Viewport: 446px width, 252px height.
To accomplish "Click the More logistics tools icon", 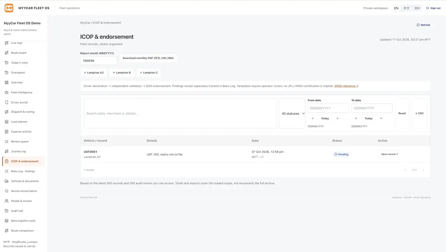I will tap(7, 221).
